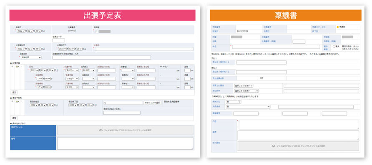Open calendar picker for 出張開始日

click(44, 49)
